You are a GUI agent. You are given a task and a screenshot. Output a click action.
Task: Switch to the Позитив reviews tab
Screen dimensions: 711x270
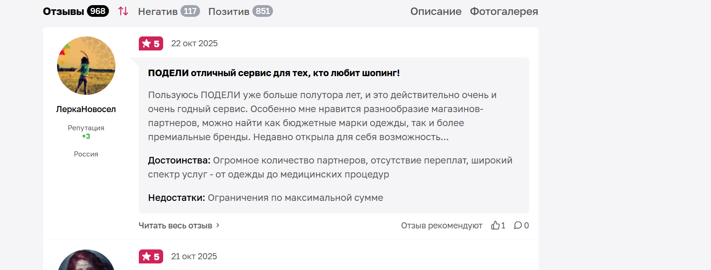(x=229, y=11)
